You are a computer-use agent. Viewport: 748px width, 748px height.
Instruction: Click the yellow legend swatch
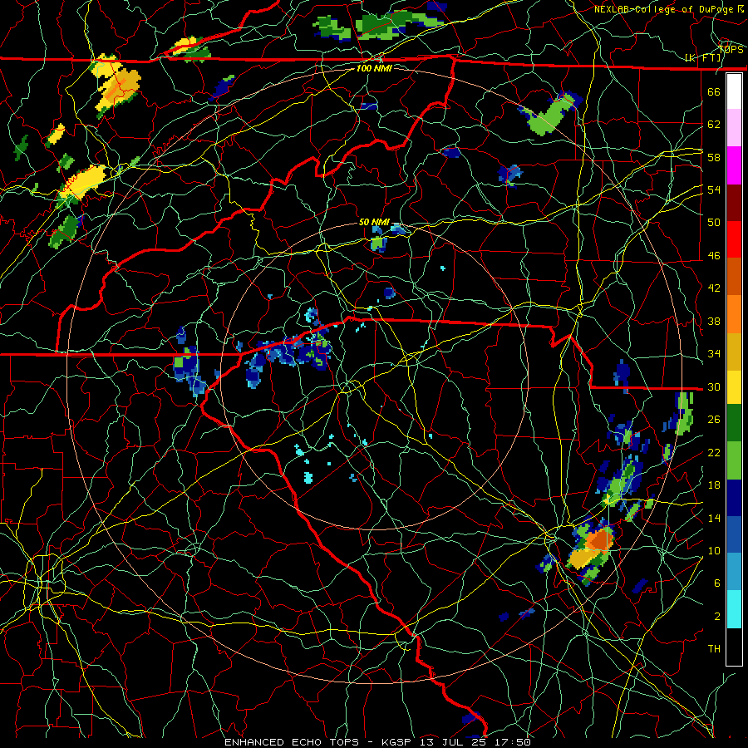tap(734, 387)
